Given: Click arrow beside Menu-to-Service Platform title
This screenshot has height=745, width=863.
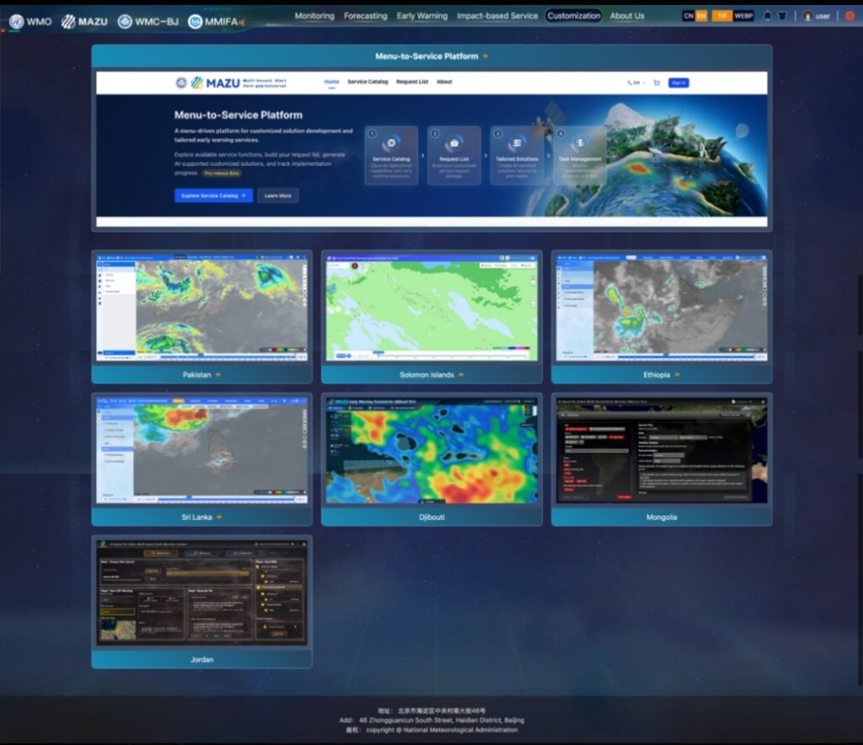Looking at the screenshot, I should [x=485, y=56].
